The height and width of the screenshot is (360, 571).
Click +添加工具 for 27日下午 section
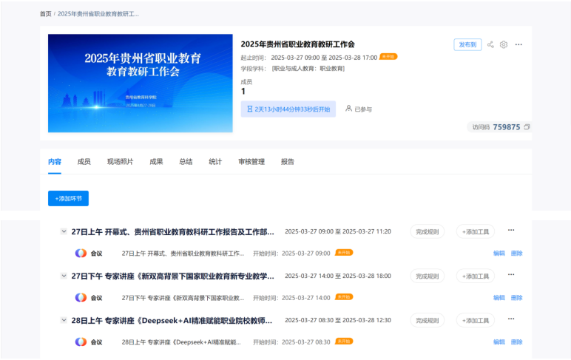(x=476, y=276)
